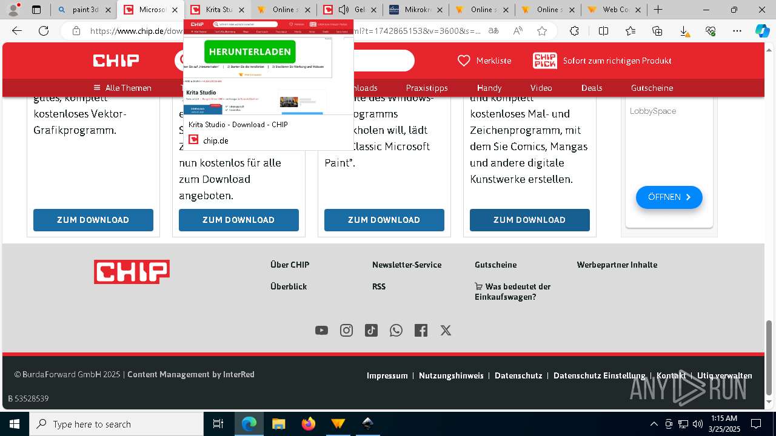Show the Downloads panel

(x=684, y=31)
